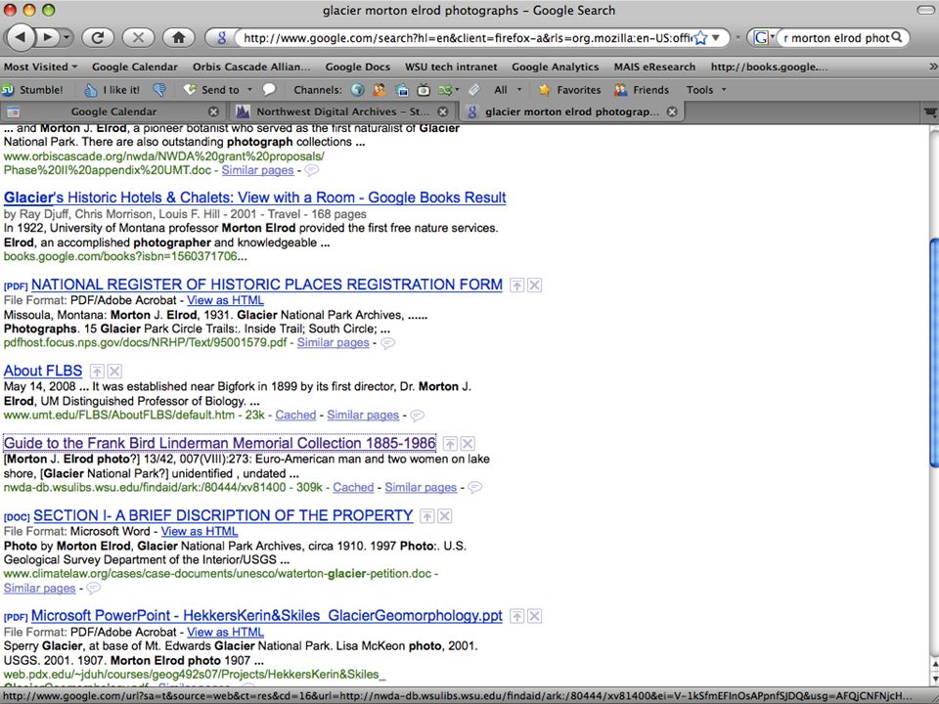Switch to the Google Calendar tab
This screenshot has width=939, height=704.
coord(112,111)
